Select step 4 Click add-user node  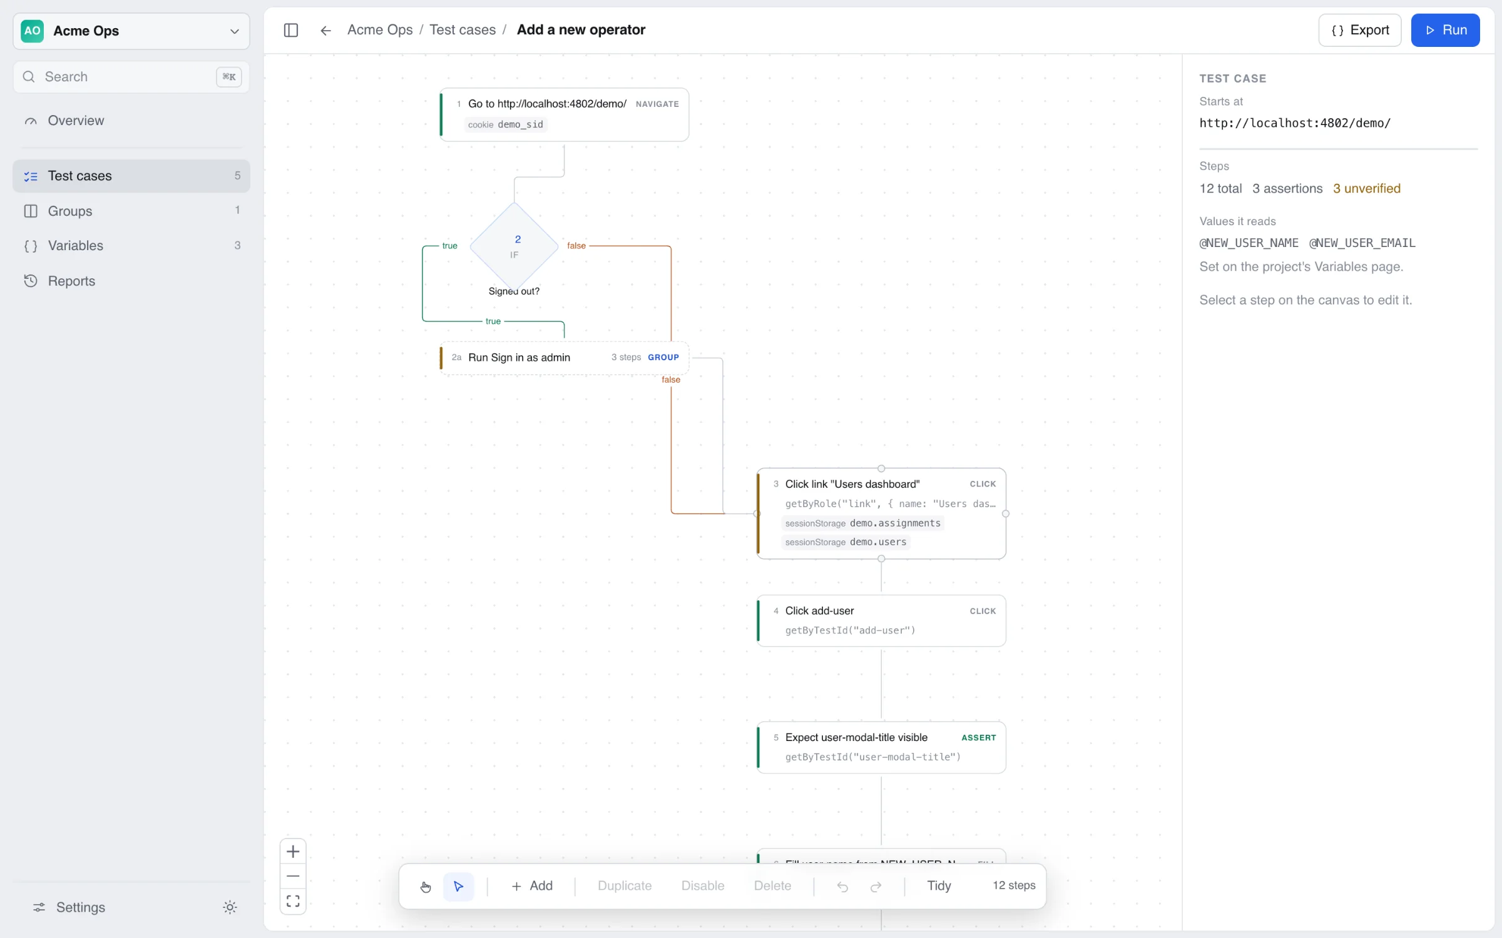[x=881, y=620]
